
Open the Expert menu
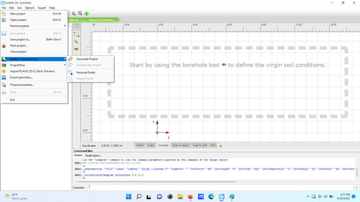[42, 8]
